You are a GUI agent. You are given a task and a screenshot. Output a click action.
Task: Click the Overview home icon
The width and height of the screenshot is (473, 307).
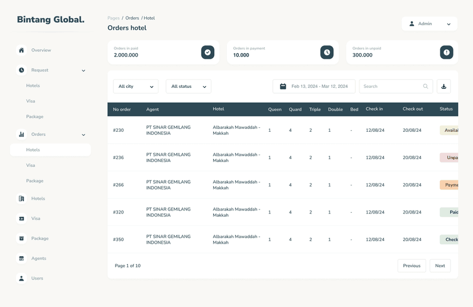(x=21, y=50)
